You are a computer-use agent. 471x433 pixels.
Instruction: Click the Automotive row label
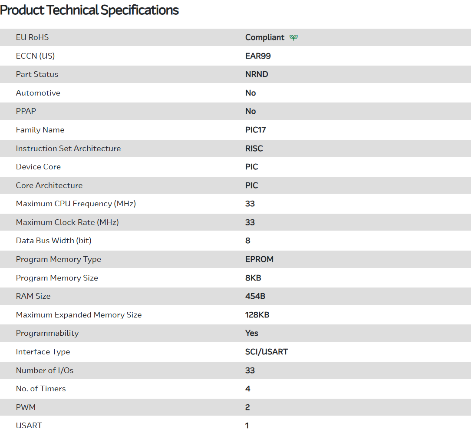click(38, 93)
